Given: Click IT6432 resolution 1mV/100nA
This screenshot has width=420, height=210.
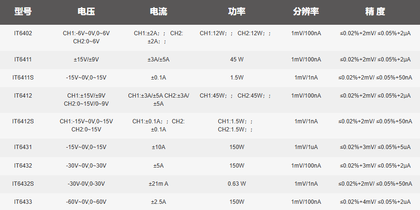Looking at the screenshot, I should click(x=306, y=166).
